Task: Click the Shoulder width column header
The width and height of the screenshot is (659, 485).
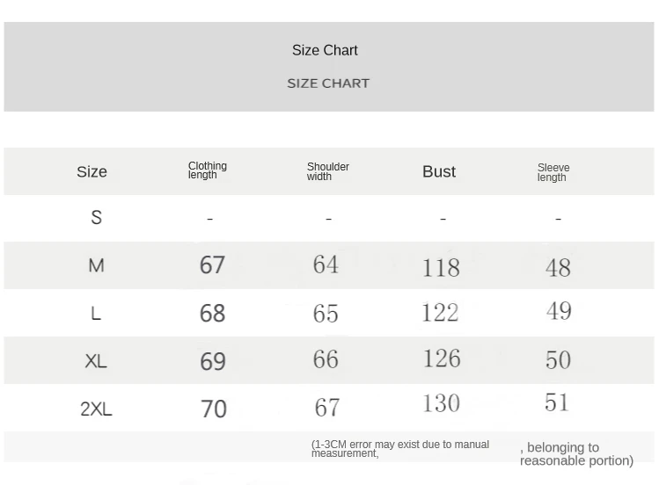Action: (x=328, y=171)
